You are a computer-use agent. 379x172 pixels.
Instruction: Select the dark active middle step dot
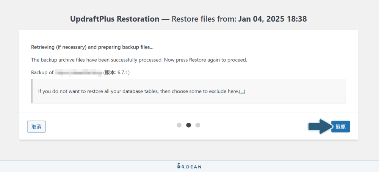tap(188, 125)
